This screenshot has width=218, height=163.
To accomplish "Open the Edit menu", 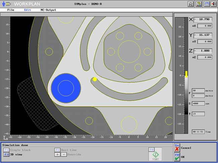I will 28,10.
